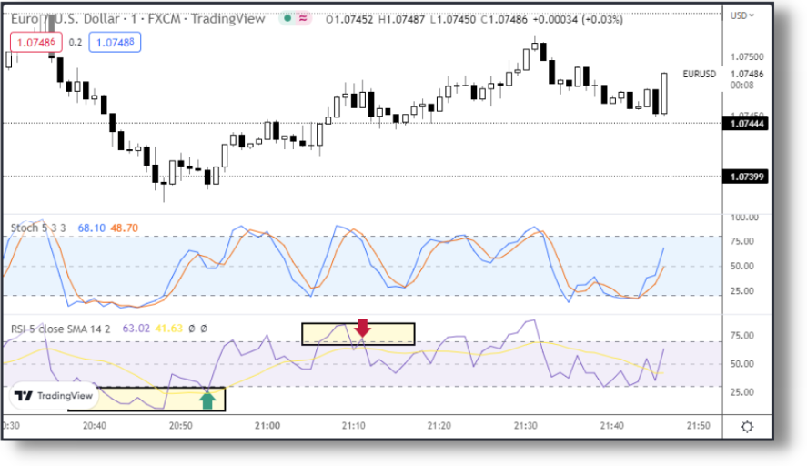Open chart settings gear icon
The image size is (807, 466).
(747, 426)
